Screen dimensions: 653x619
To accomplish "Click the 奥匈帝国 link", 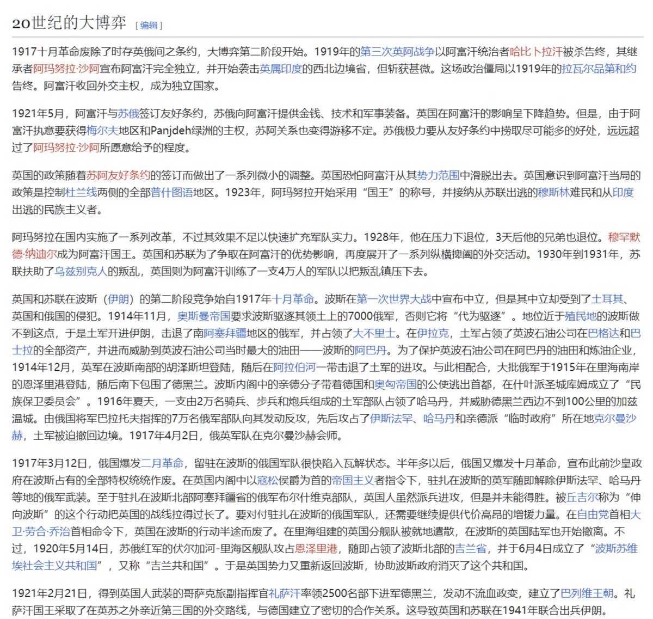I will 396,384.
